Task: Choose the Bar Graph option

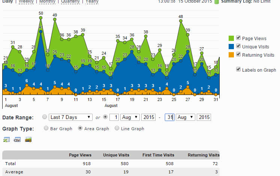Action: 46,128
